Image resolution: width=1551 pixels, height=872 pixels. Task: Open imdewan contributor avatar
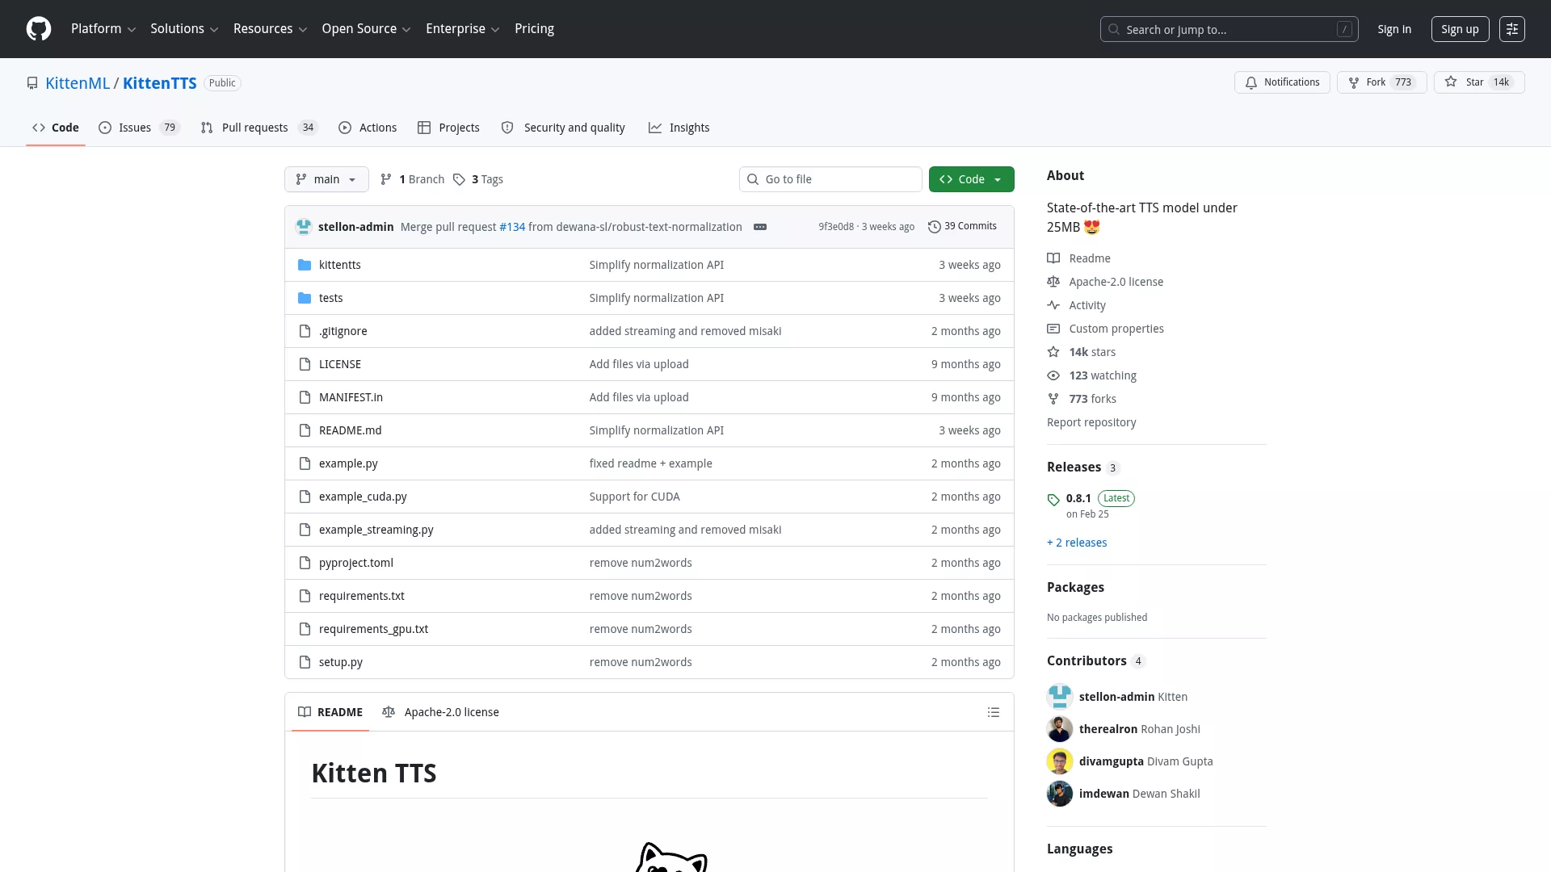pyautogui.click(x=1060, y=794)
